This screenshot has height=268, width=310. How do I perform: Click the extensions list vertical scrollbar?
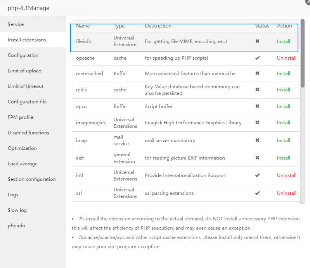pos(303,53)
